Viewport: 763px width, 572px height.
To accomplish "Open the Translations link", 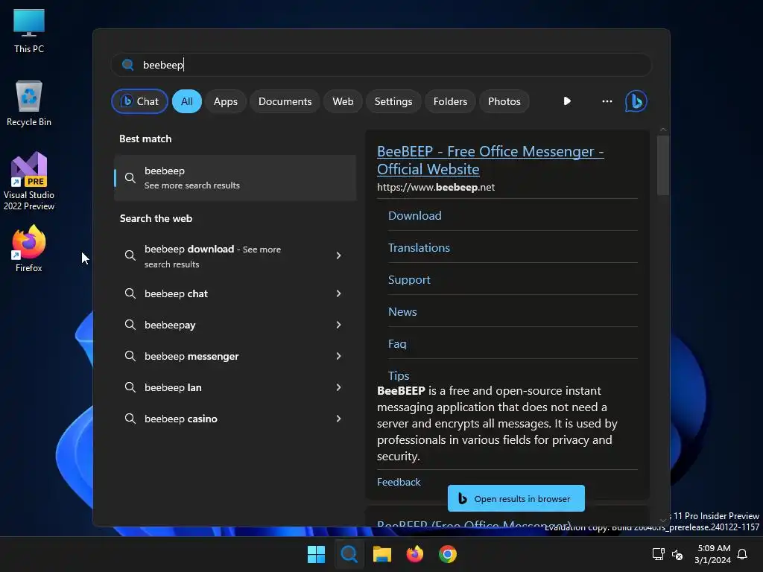I will [x=419, y=247].
